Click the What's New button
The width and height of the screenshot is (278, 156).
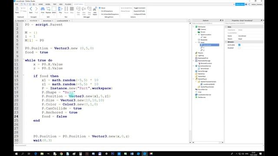point(240,4)
